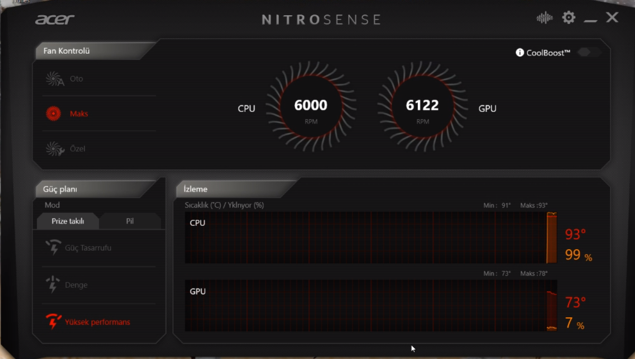Click the Mod label

52,205
